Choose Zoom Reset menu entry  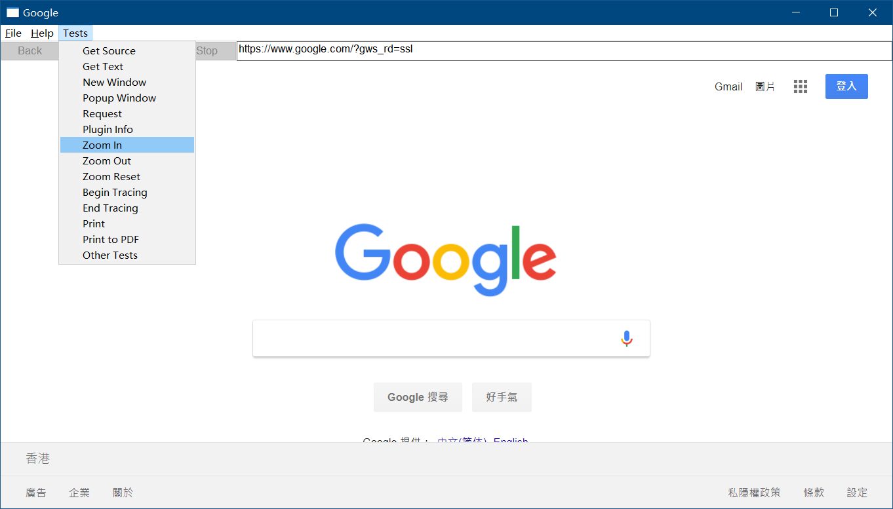(x=127, y=177)
